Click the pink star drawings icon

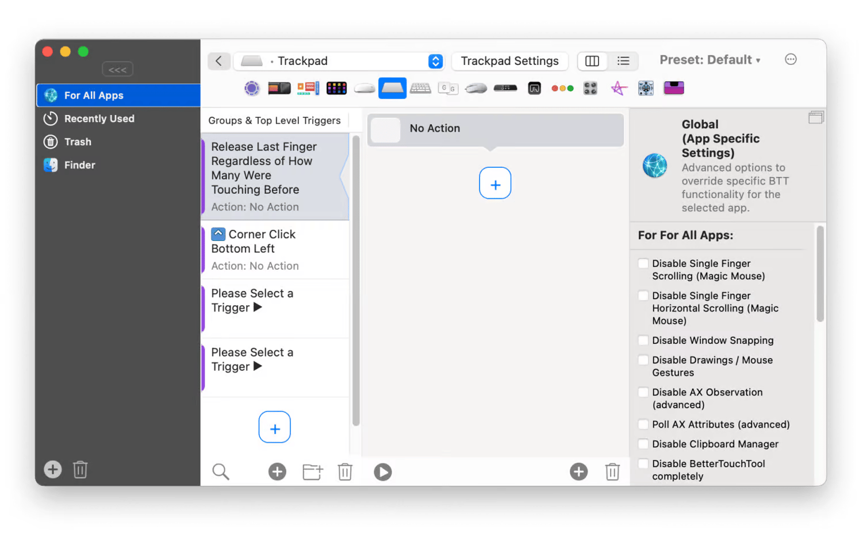point(618,89)
